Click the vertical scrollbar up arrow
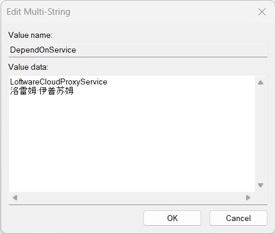The height and width of the screenshot is (234, 275). point(260,82)
